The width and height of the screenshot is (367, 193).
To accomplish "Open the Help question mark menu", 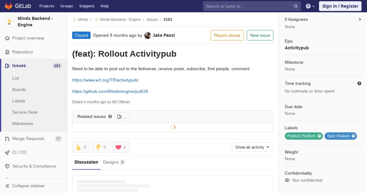I will 310,6.
